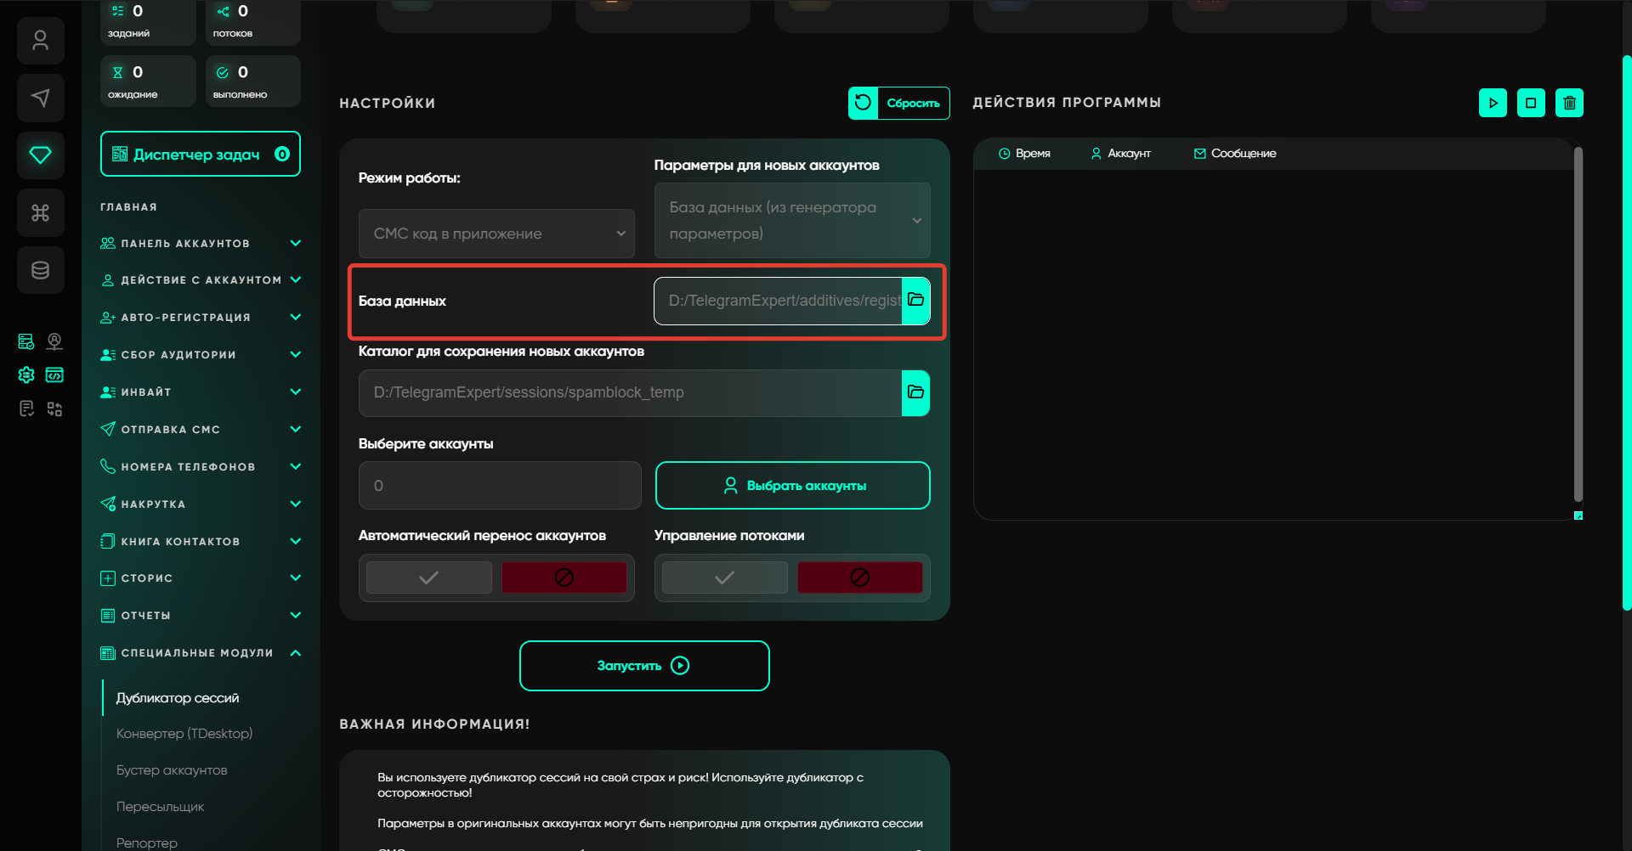The width and height of the screenshot is (1632, 851).
Task: Stop program actions with square icon
Action: 1531,103
